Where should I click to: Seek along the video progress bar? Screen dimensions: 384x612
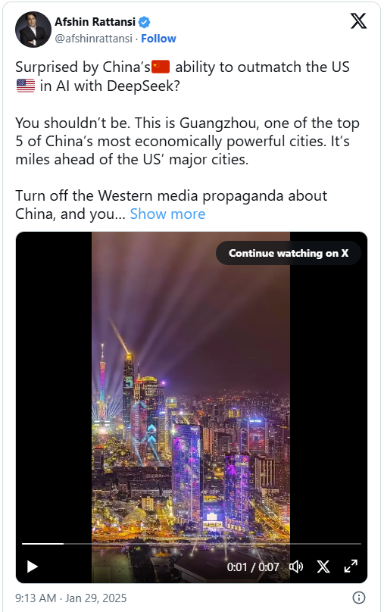[191, 543]
